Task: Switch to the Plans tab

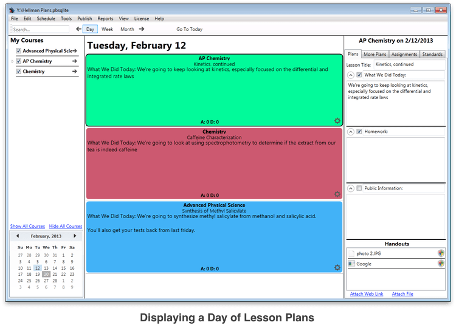Action: (x=353, y=54)
